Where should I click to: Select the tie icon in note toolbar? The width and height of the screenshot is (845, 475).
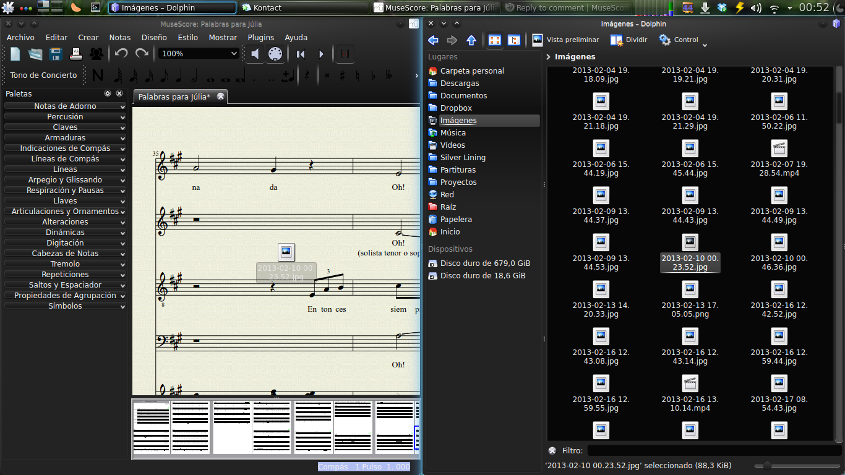click(x=287, y=75)
